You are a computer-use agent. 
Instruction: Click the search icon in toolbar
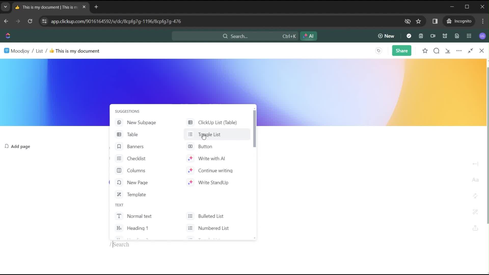click(436, 51)
